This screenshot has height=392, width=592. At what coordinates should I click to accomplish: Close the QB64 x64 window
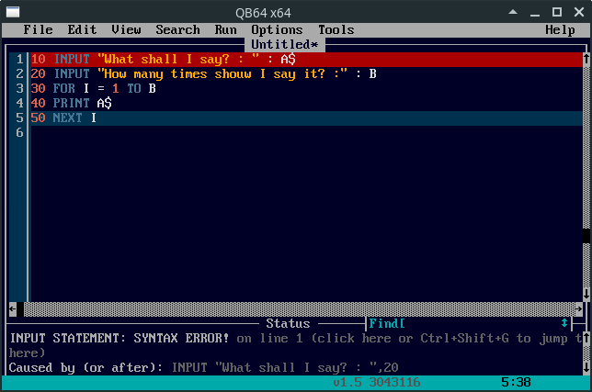coord(579,12)
